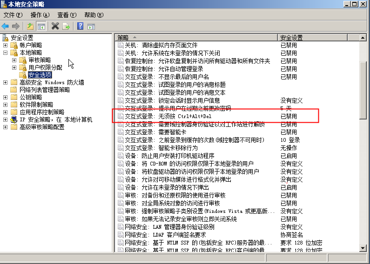Expand the 帐户策略 tree node
The width and height of the screenshot is (370, 264).
(x=6, y=45)
